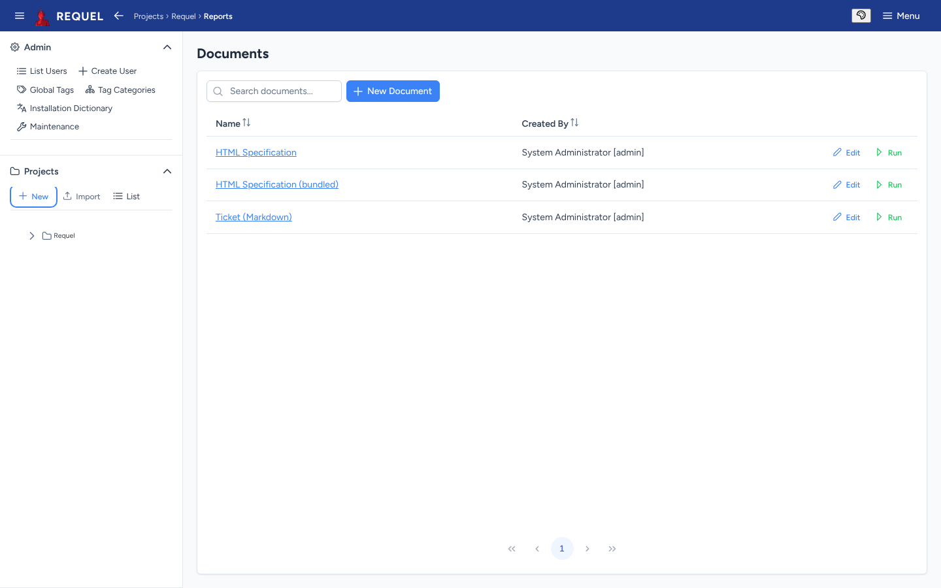
Task: Run the Ticket (Markdown) document
Action: coord(889,218)
